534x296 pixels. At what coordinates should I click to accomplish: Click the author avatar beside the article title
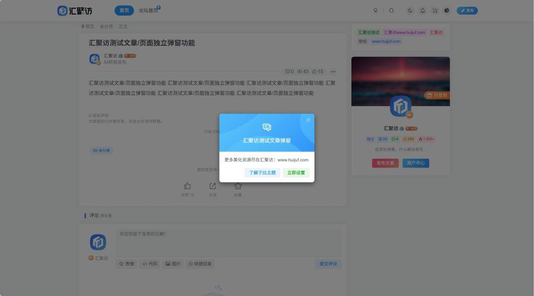[94, 59]
